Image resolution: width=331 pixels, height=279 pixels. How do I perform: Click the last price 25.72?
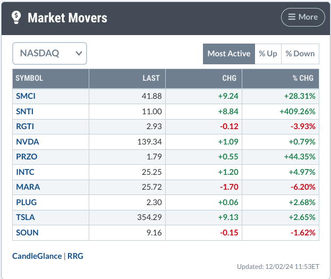[x=151, y=187]
